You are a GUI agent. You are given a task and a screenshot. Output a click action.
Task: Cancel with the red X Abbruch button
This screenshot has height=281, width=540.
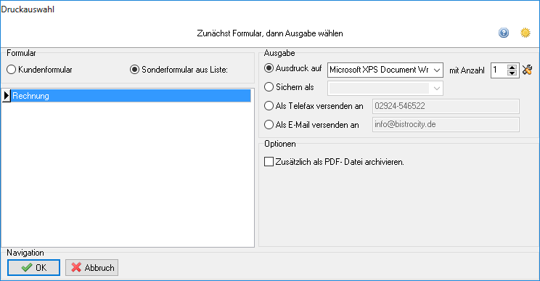click(92, 268)
